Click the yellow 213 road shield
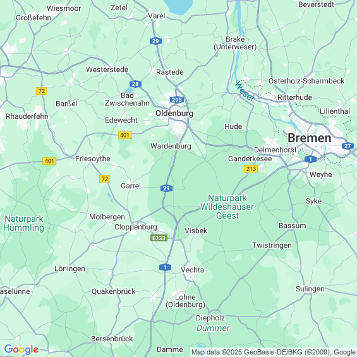 251,169
